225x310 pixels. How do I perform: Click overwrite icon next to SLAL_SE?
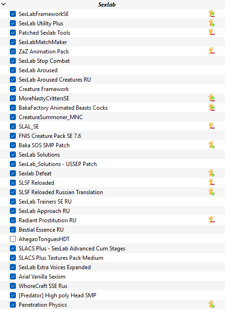211,126
